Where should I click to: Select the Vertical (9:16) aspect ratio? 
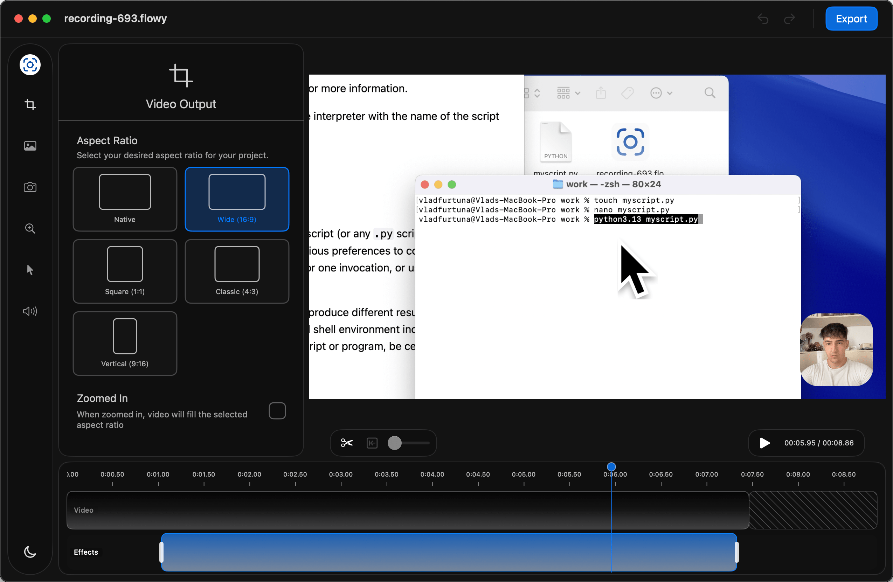click(125, 343)
